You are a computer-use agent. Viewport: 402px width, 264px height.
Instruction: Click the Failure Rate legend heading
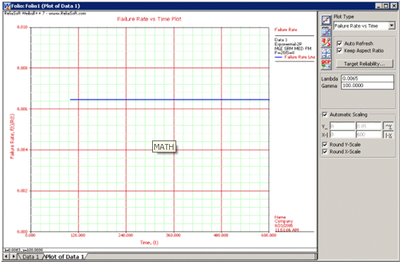point(286,30)
